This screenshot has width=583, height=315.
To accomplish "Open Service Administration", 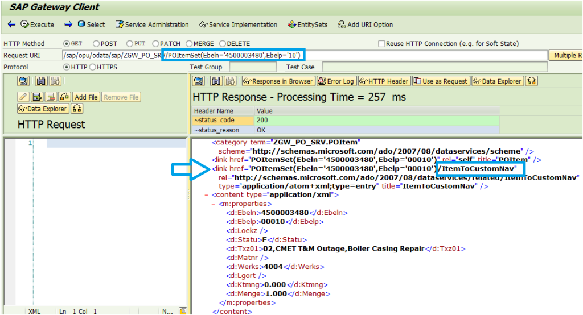I will [152, 24].
